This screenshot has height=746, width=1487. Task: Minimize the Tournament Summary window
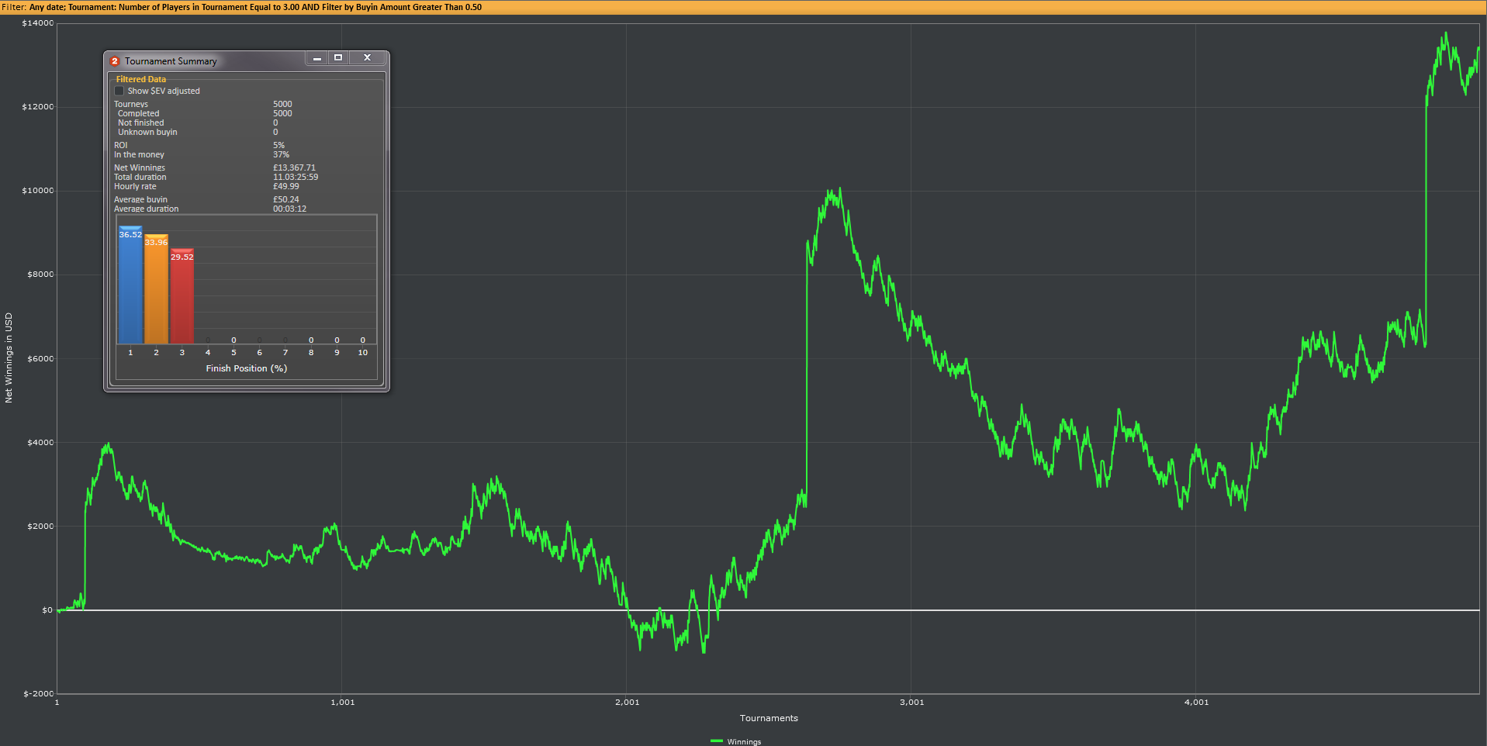tap(316, 58)
